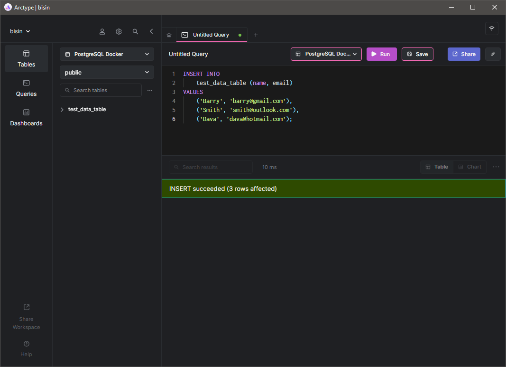
Task: Click the Arctype logo in title bar
Action: (x=8, y=7)
